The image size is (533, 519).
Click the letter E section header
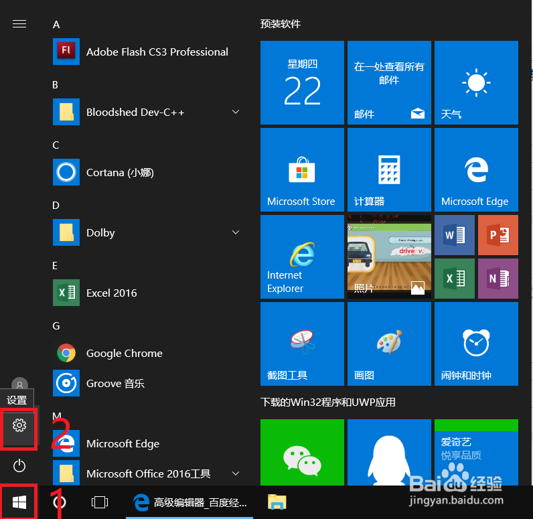pos(55,265)
